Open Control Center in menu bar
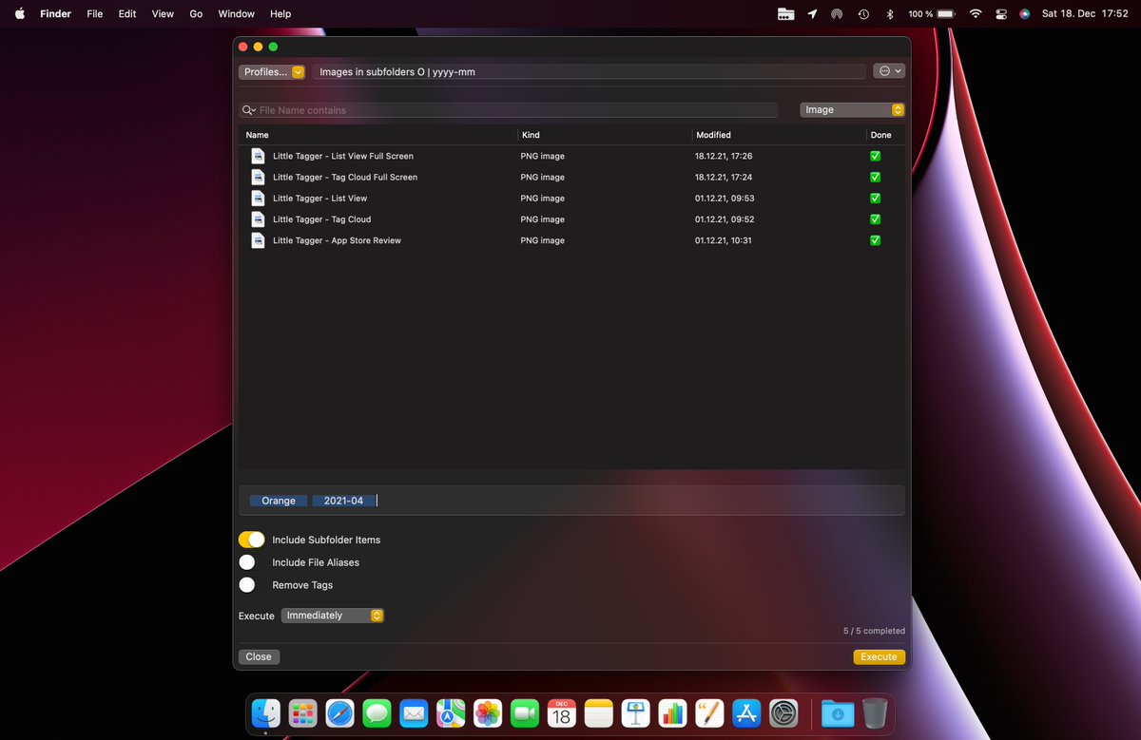 [x=1001, y=14]
